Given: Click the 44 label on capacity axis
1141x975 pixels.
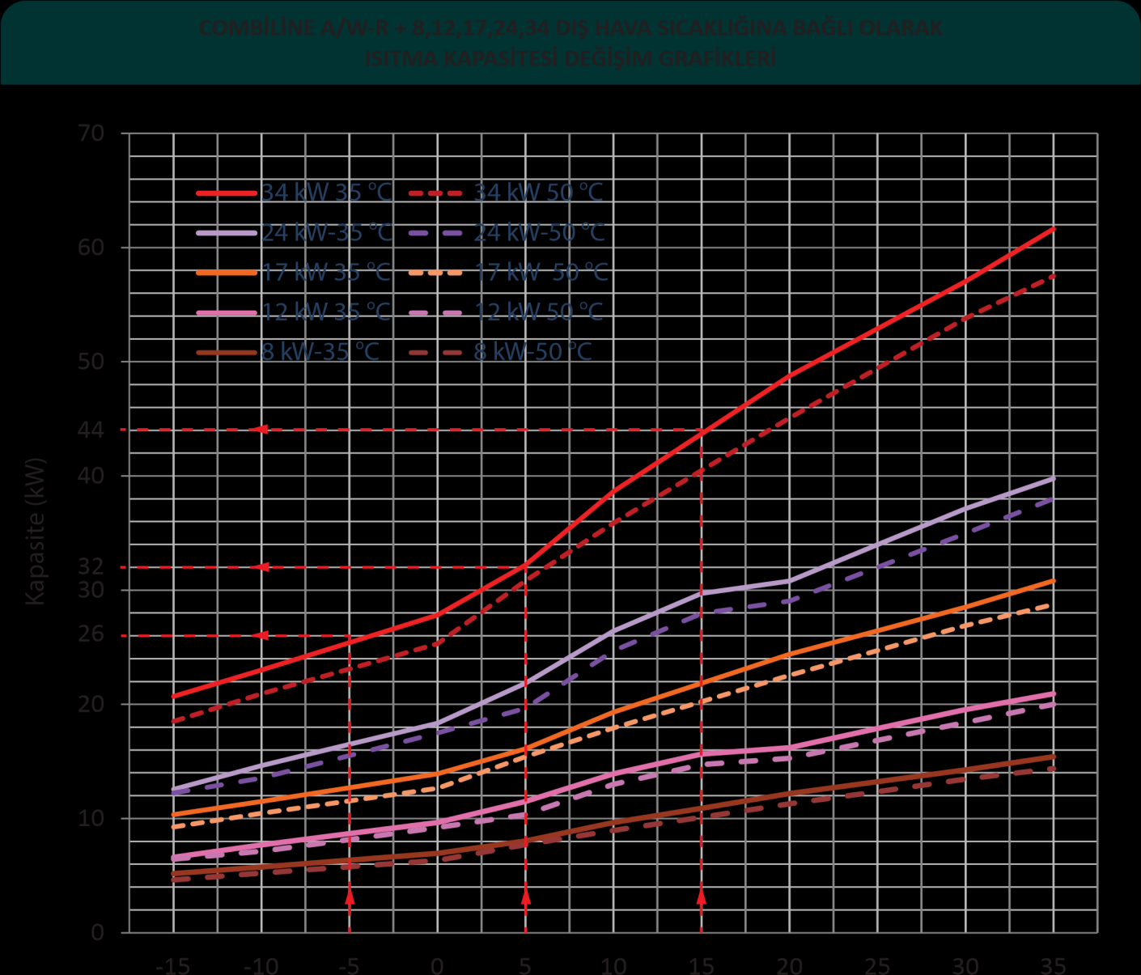Looking at the screenshot, I should [92, 430].
